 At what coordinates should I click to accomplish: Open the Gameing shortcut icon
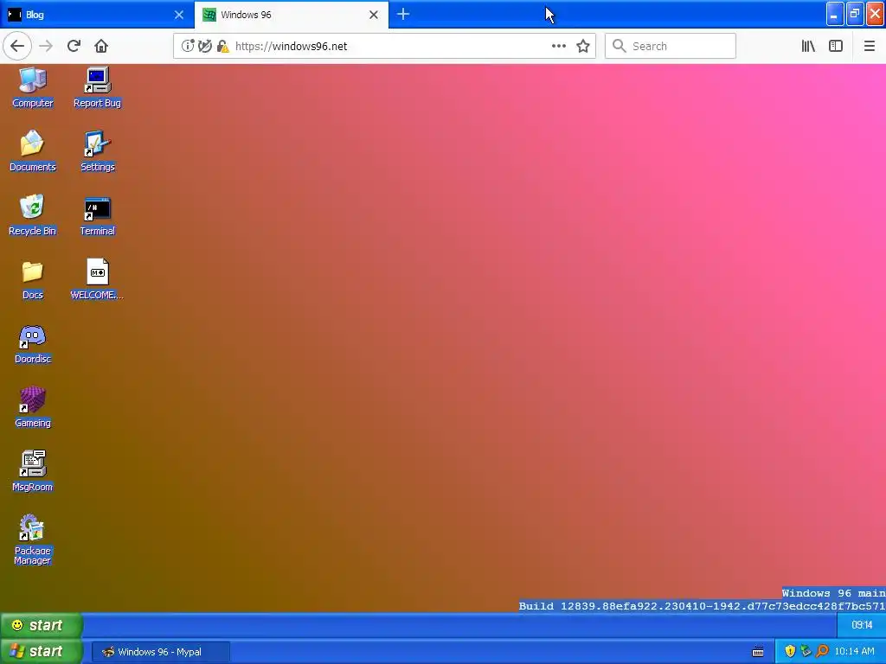click(32, 408)
